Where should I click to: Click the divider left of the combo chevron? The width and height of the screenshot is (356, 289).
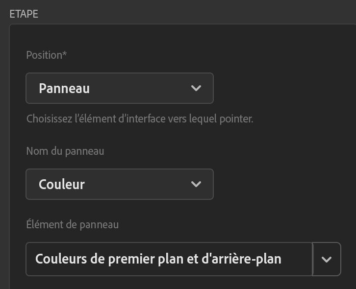point(312,259)
